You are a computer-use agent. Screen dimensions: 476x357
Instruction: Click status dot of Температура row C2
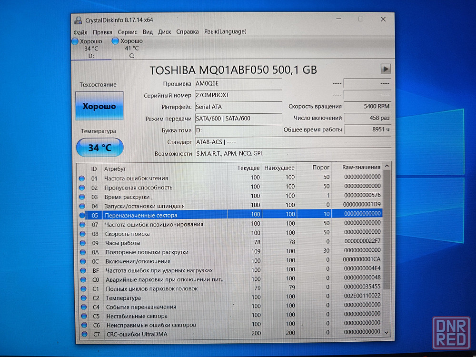point(83,298)
